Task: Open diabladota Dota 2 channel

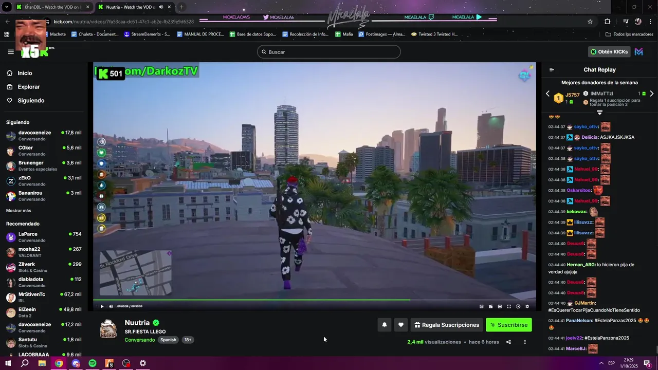Action: click(44, 282)
